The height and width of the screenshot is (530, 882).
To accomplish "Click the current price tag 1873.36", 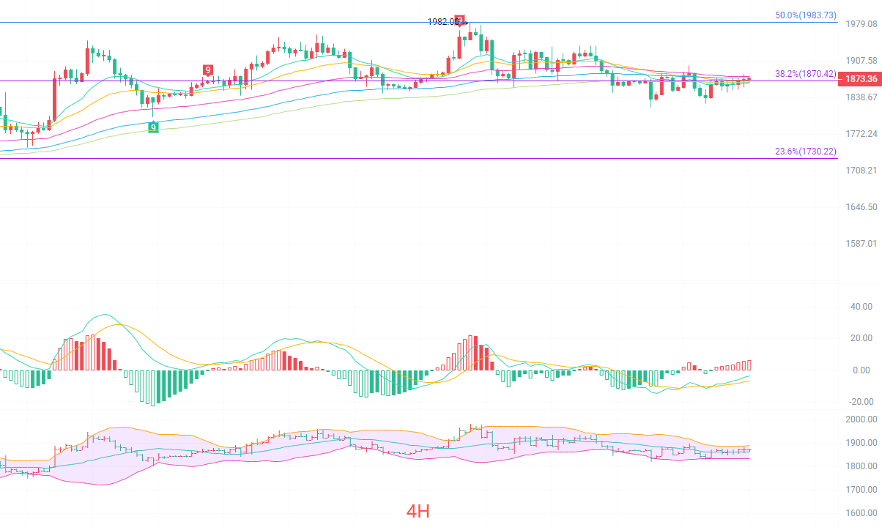I will 860,79.
